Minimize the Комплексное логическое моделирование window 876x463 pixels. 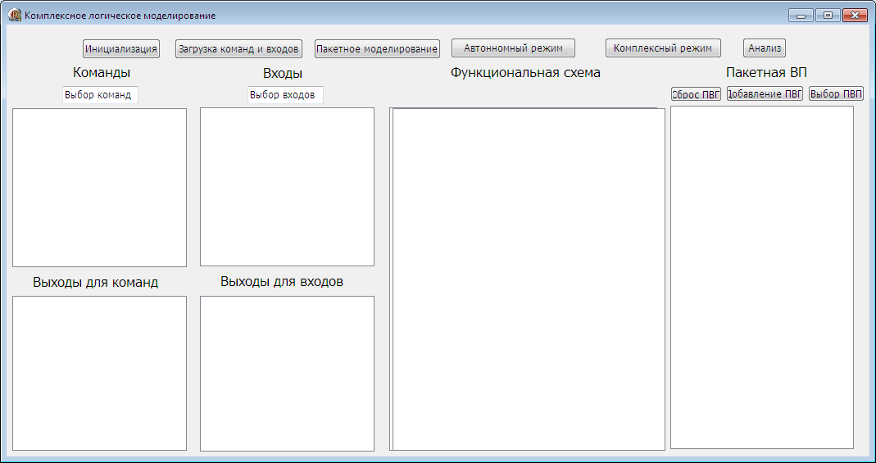tap(801, 16)
